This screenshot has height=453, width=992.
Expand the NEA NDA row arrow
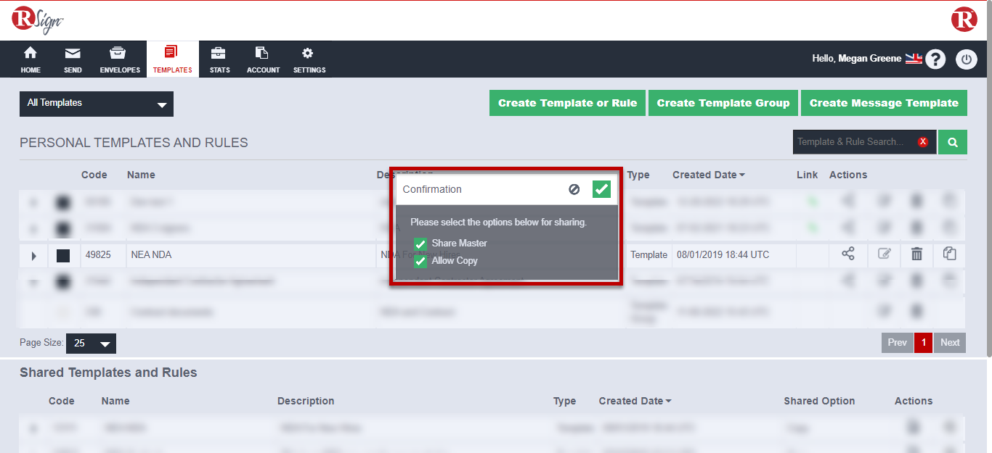coord(34,255)
